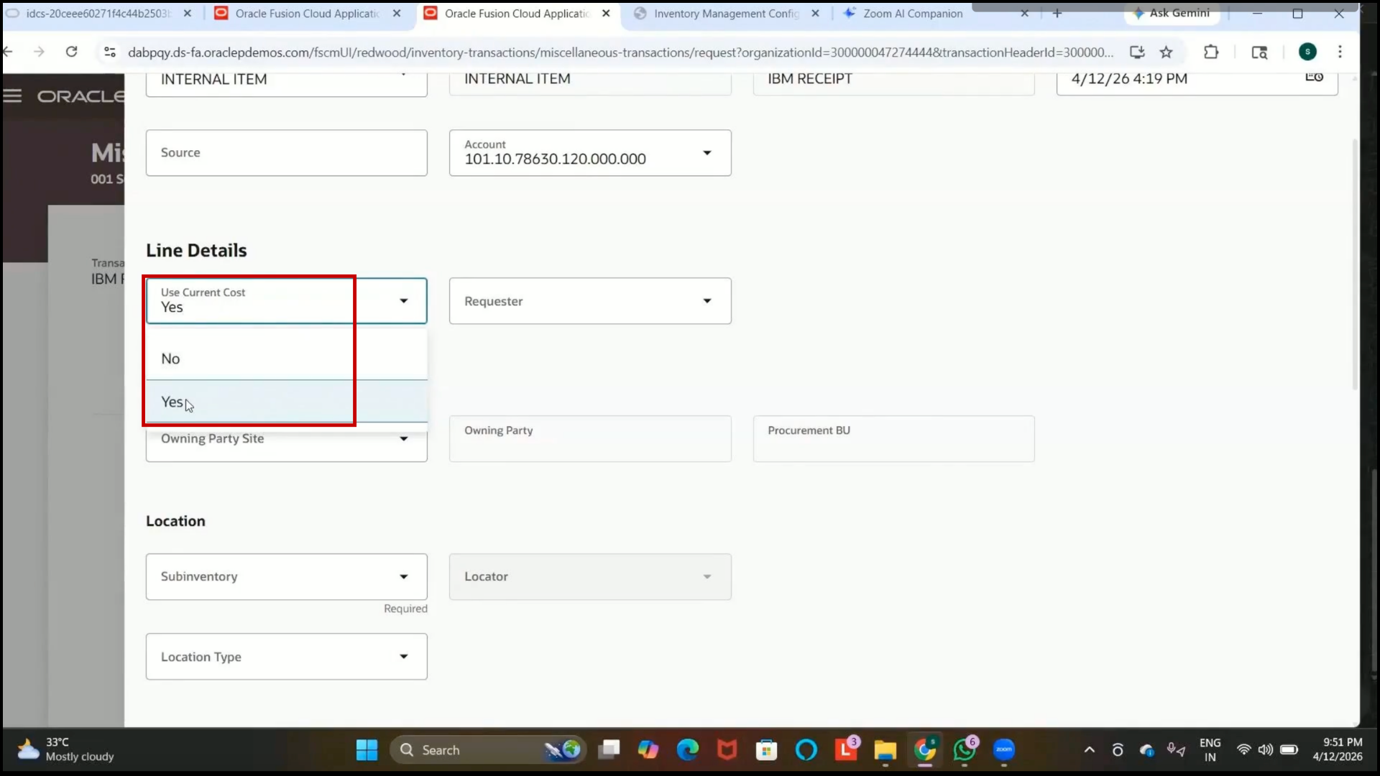Click into the Source input field
The height and width of the screenshot is (776, 1380).
(286, 153)
